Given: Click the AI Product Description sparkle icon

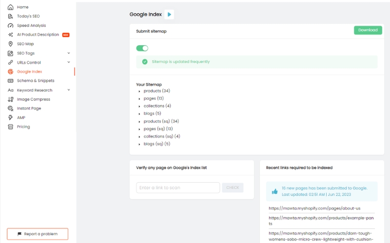Looking at the screenshot, I should tap(10, 35).
